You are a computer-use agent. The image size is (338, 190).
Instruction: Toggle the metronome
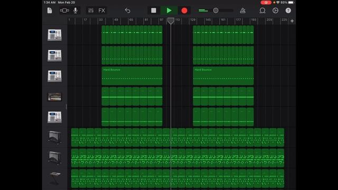pyautogui.click(x=243, y=11)
